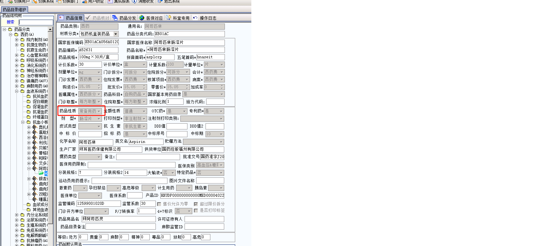Expand the 内分泌系统 tree node
This screenshot has width=553, height=246.
point(17,215)
